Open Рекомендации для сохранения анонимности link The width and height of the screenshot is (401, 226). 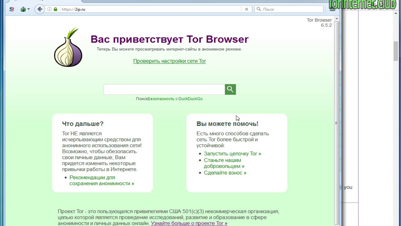(x=102, y=180)
